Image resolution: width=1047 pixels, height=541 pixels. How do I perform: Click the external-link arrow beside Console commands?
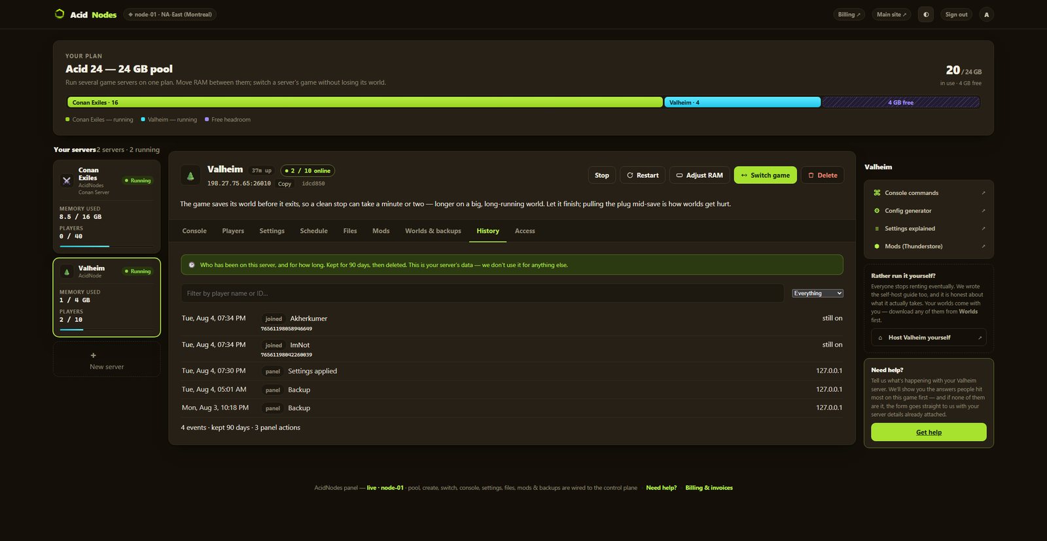pos(983,193)
